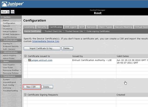Click the certificate icon beside juniper.entrust.com

pos(29,60)
